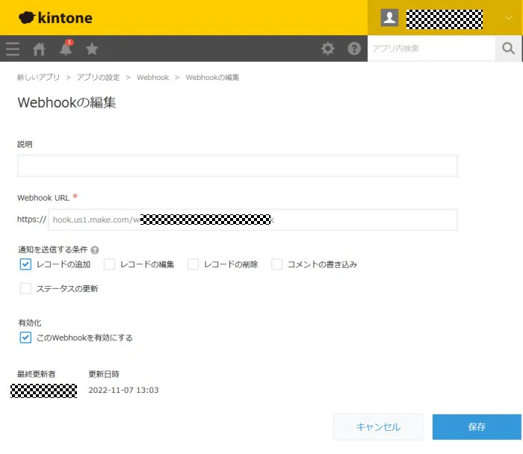Click the 2022-11-07 13:03 update timestamp
This screenshot has height=454, width=523.
(x=123, y=390)
